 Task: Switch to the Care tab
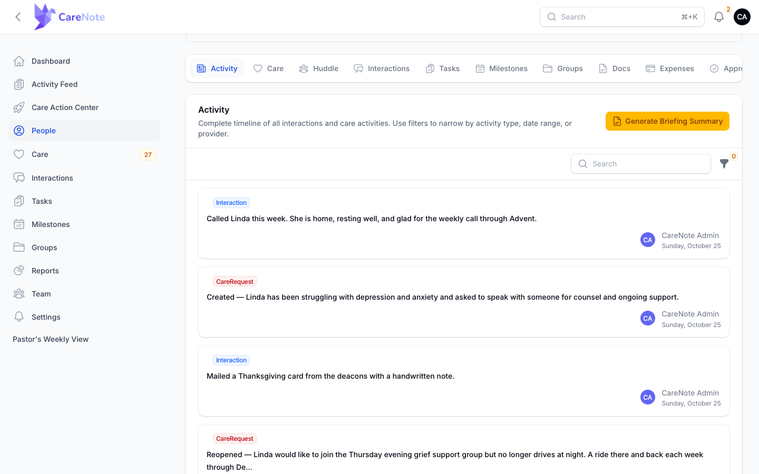click(268, 68)
